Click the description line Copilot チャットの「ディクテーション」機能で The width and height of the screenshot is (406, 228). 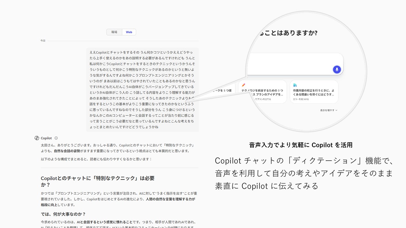pyautogui.click(x=304, y=160)
